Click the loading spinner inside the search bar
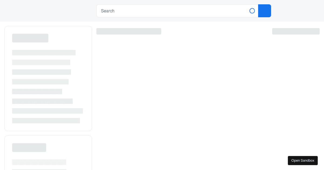 pos(252,11)
